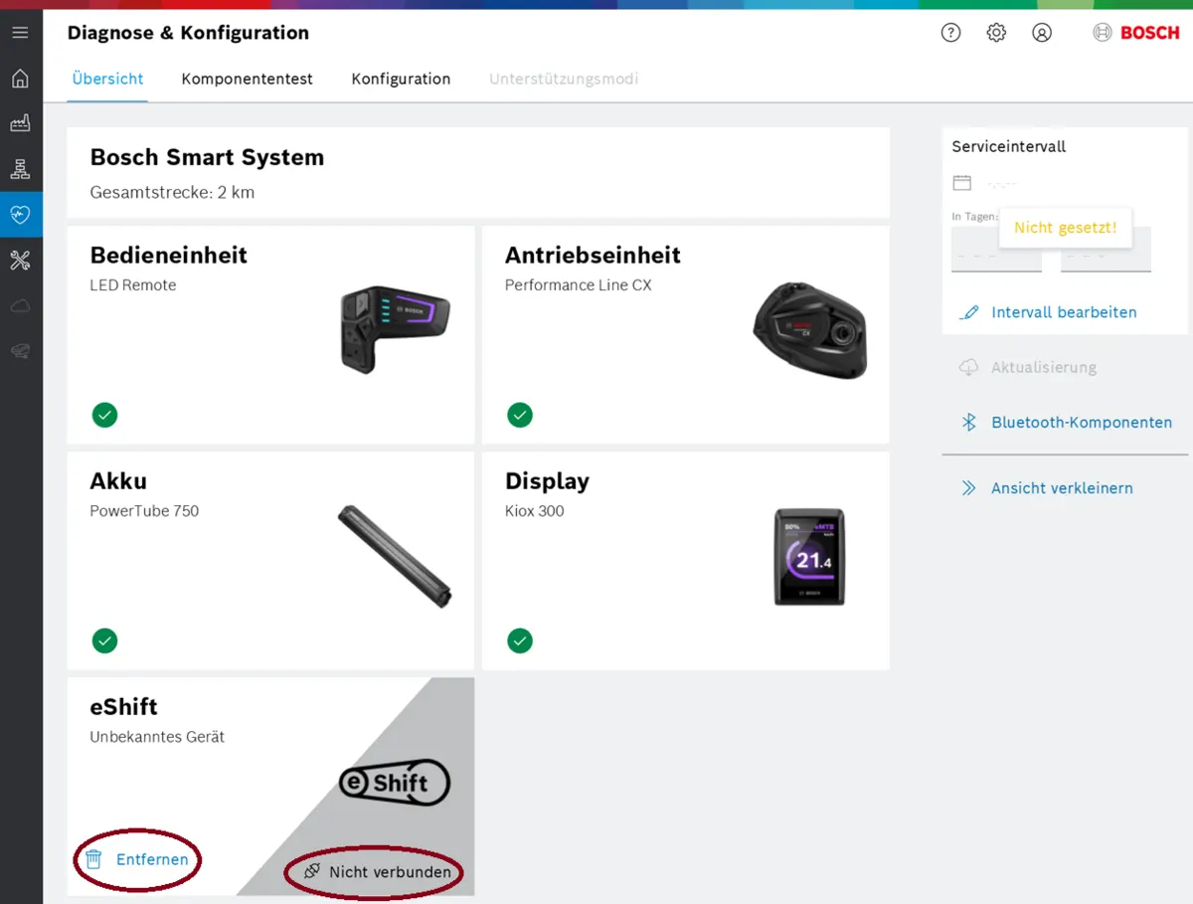Click the Diagnose & Konfiguration title
This screenshot has height=904, width=1193.
tap(188, 33)
